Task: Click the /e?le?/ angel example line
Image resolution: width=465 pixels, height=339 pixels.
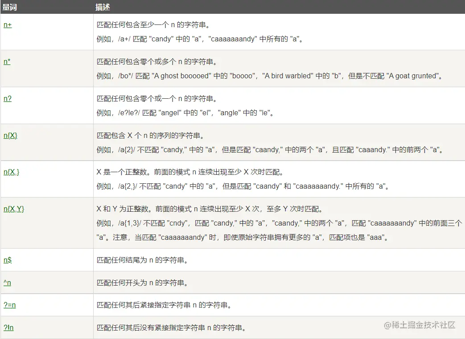Action: pos(185,113)
